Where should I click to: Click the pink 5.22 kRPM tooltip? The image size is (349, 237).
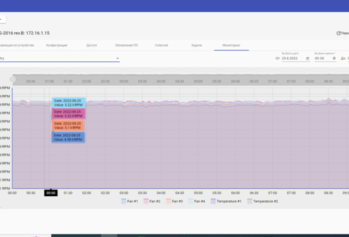pyautogui.click(x=68, y=114)
